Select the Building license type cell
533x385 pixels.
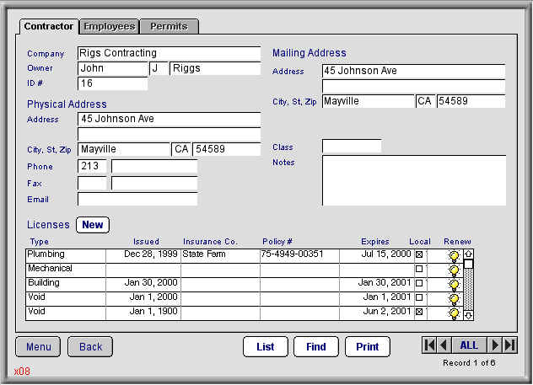[x=66, y=284]
